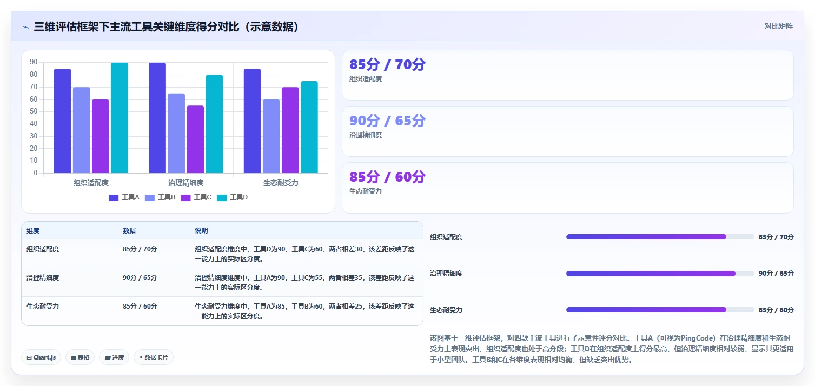Toggle the 工具D legend swatch
Viewport: 815px width, 386px height.
[x=222, y=197]
